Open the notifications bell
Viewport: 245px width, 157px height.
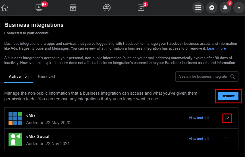pos(225,8)
